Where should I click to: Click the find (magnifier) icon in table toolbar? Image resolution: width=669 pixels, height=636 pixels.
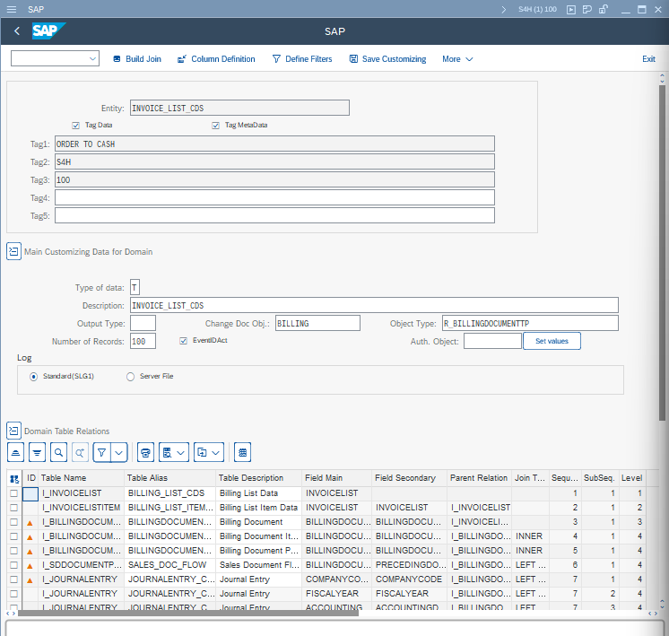pyautogui.click(x=58, y=452)
